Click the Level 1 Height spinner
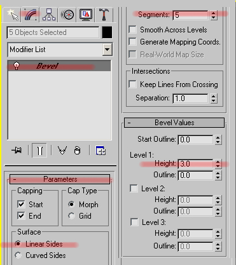The height and width of the screenshot is (265, 236). tap(218, 164)
